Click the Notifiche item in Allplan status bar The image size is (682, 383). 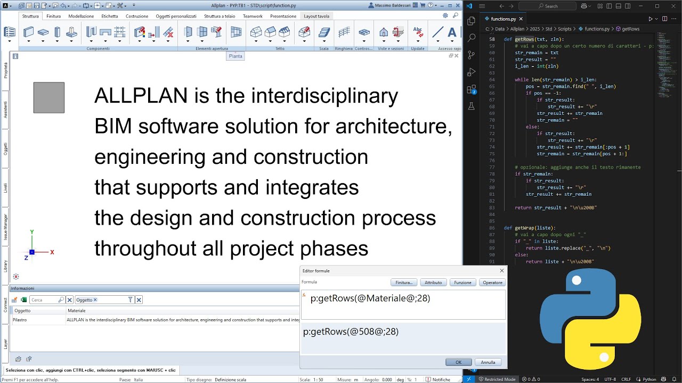[438, 380]
